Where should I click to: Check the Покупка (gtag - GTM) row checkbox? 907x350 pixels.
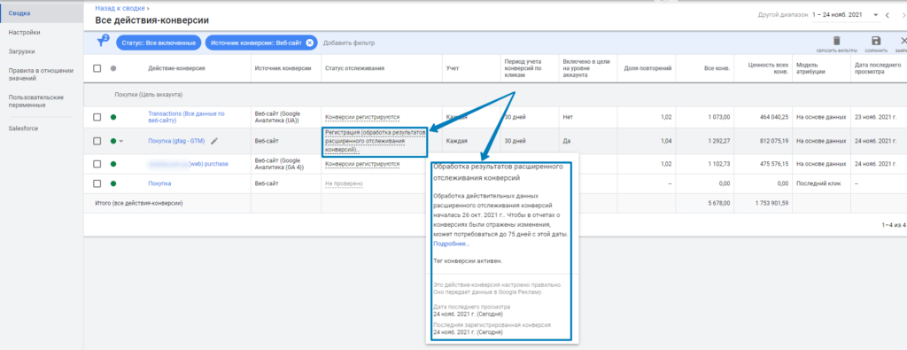point(97,141)
